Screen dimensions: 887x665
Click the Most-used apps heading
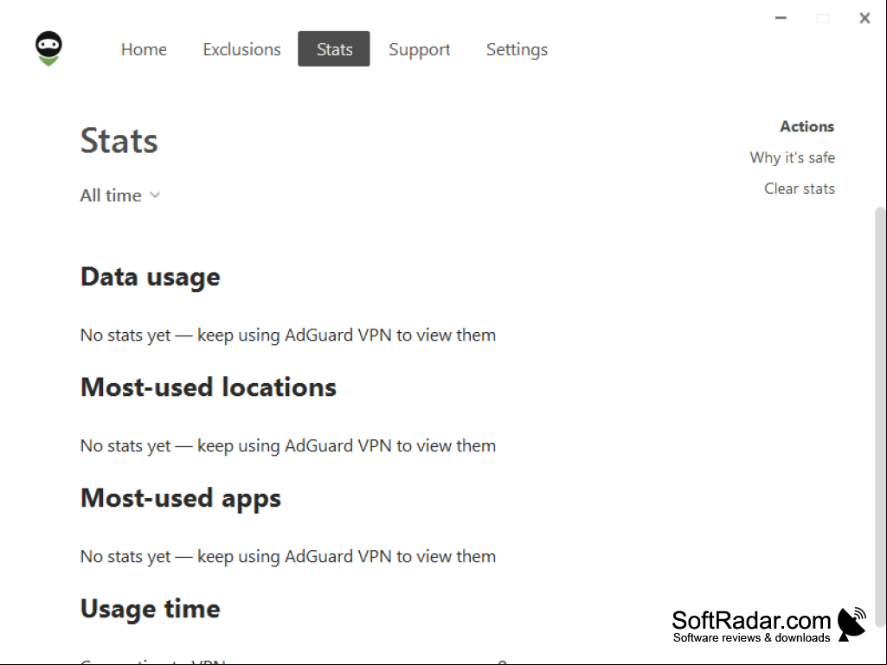[x=181, y=498]
